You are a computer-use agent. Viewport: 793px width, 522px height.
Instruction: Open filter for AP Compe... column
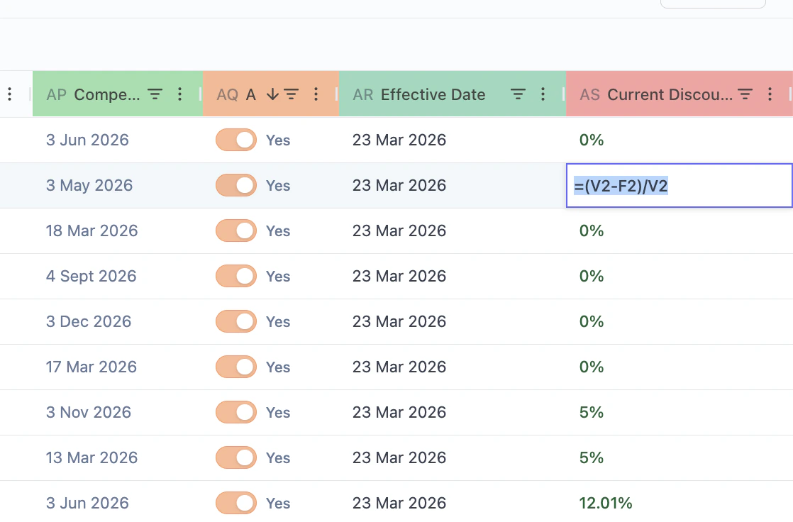(155, 94)
